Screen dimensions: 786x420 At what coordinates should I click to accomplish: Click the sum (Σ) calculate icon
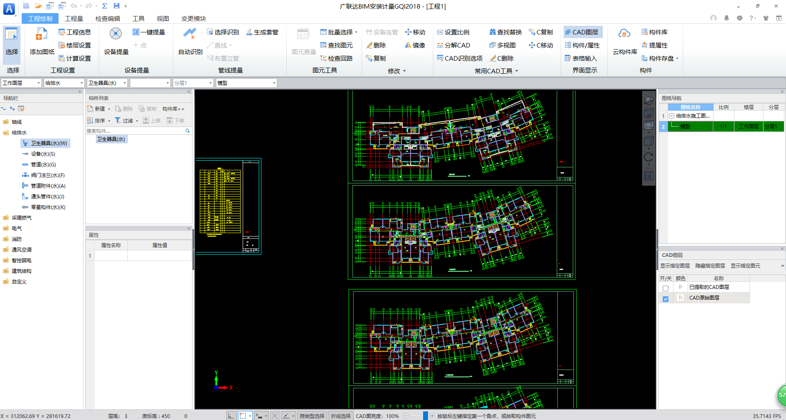pos(105,6)
